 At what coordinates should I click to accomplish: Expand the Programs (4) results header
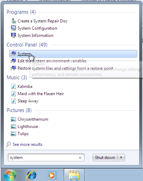21,12
